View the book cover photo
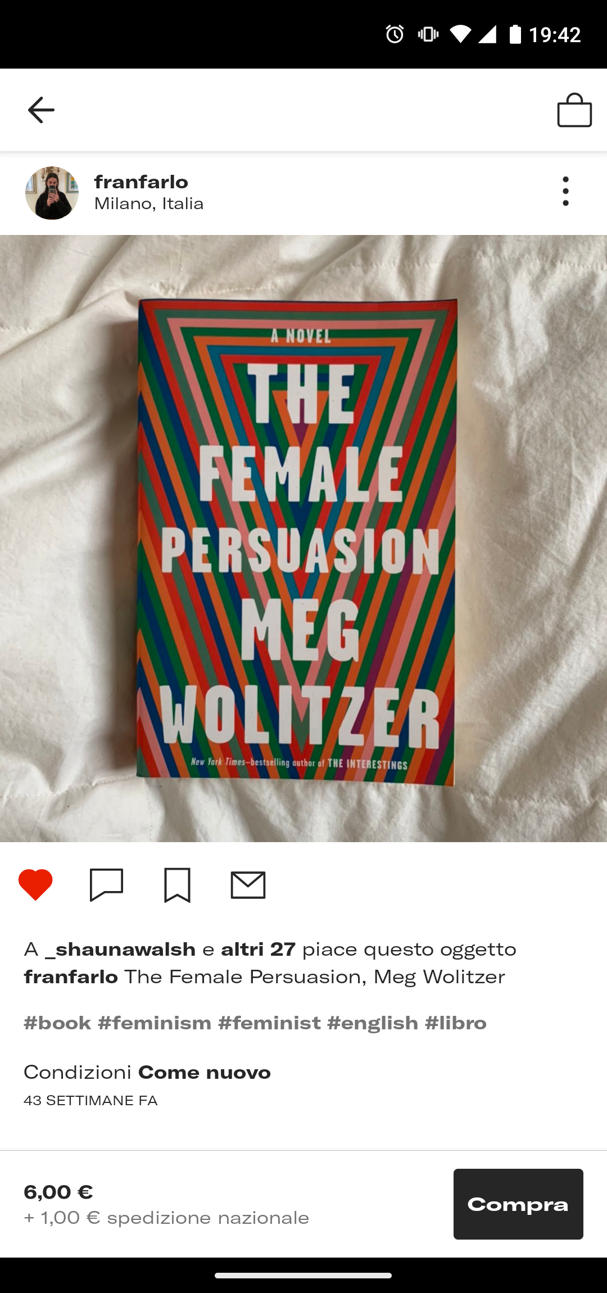 [303, 539]
